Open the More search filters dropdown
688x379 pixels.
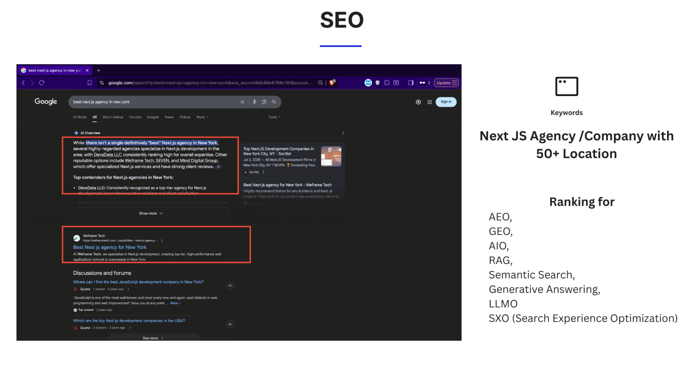(x=202, y=117)
